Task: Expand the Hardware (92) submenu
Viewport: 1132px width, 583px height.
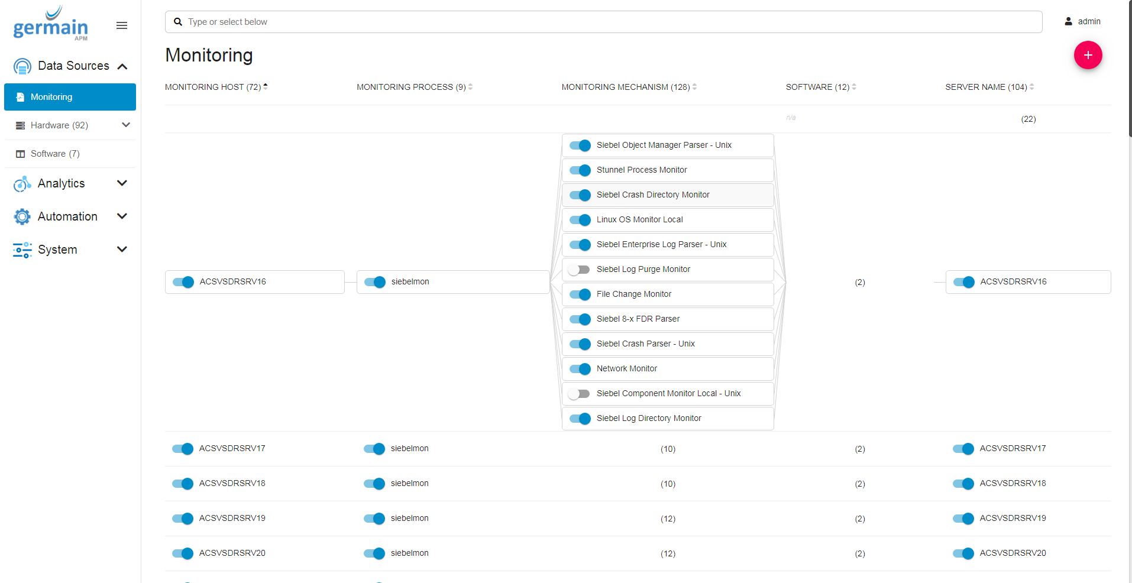Action: point(125,125)
